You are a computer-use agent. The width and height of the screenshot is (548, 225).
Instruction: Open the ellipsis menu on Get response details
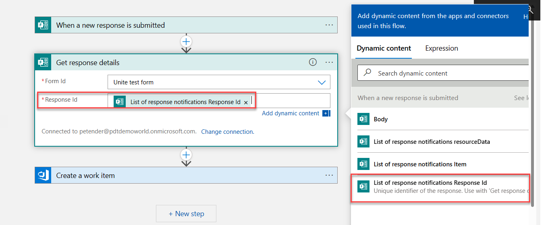(x=329, y=62)
